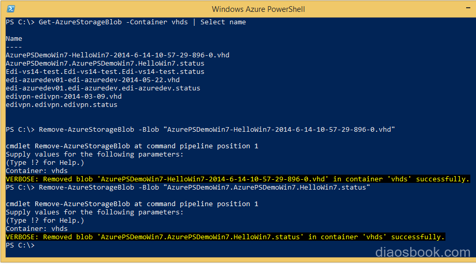Click the edivpn-edivpn-2014-03-09.vhd entry
Screen dimensions: 476x264
coord(64,96)
